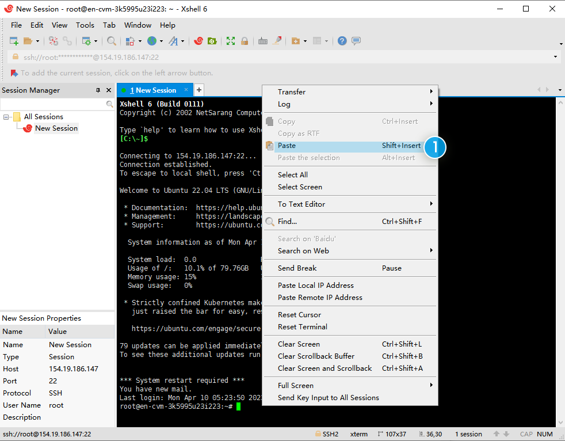The image size is (565, 441).
Task: Click the magnifier Find icon in the toolbar
Action: [112, 41]
